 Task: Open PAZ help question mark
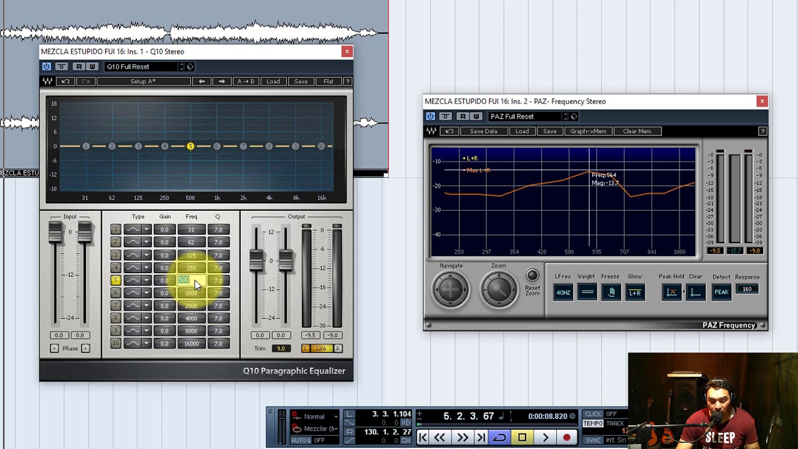[x=762, y=132]
